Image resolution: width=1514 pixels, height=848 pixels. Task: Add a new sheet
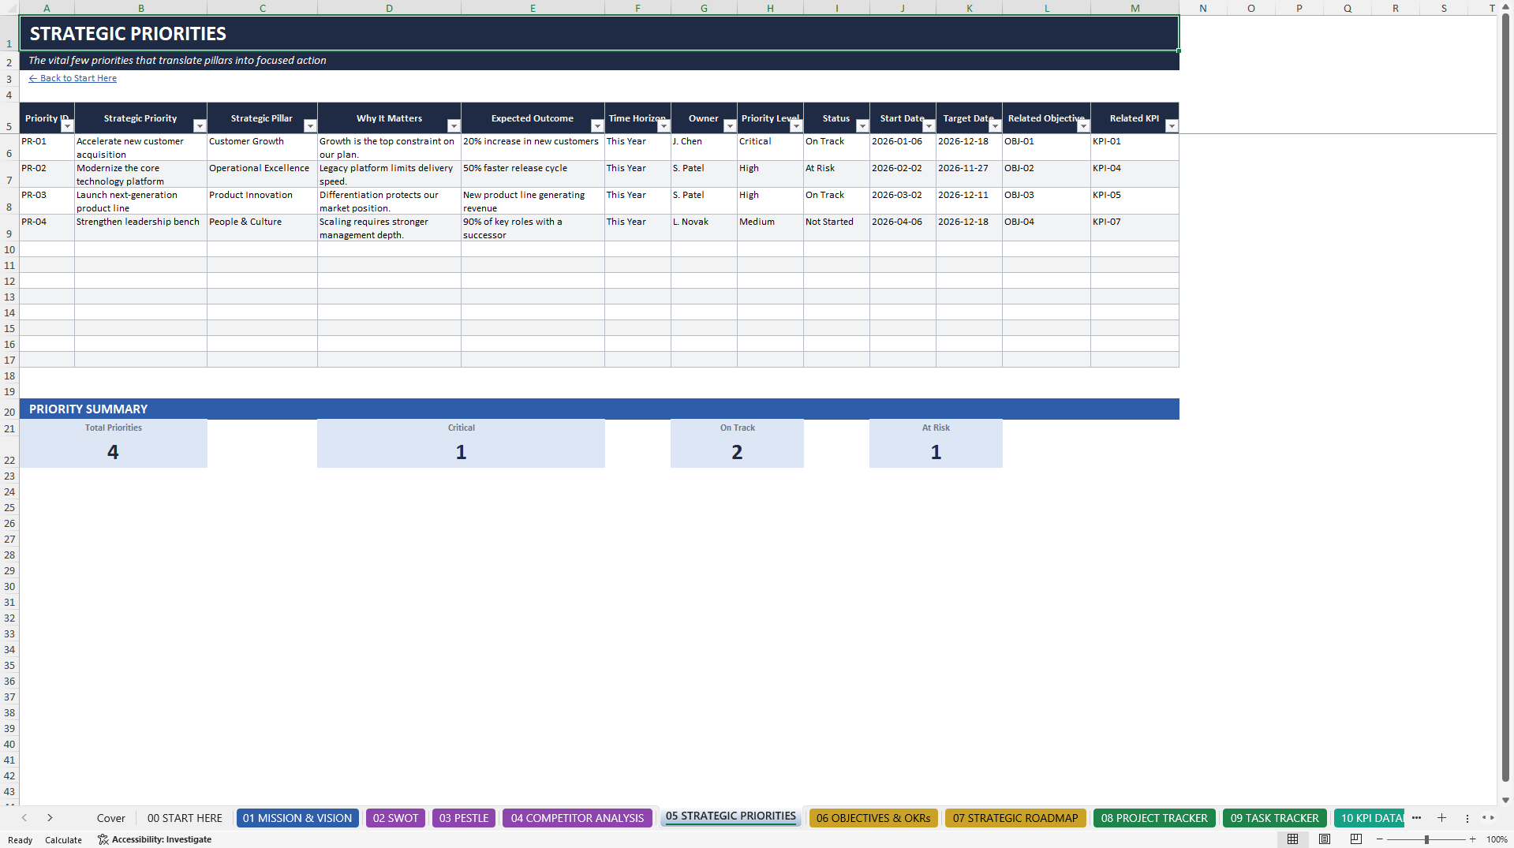[1441, 818]
